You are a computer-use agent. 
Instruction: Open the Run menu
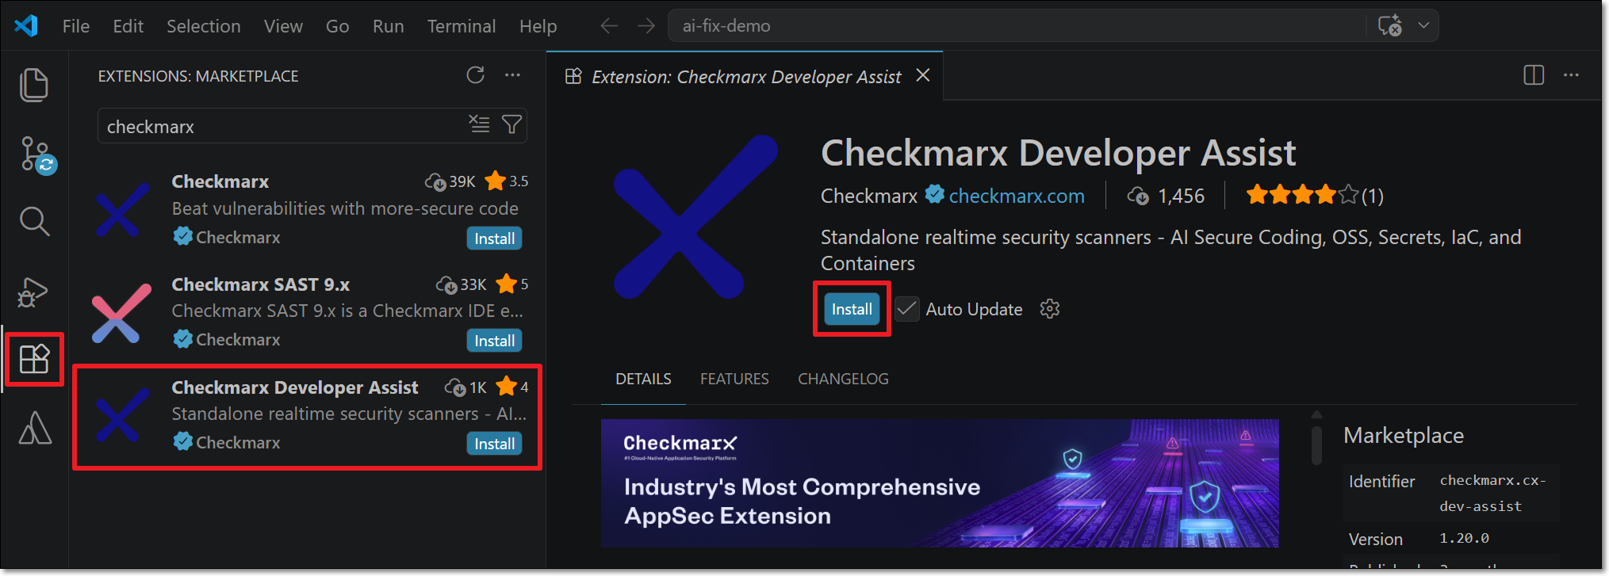tap(389, 26)
